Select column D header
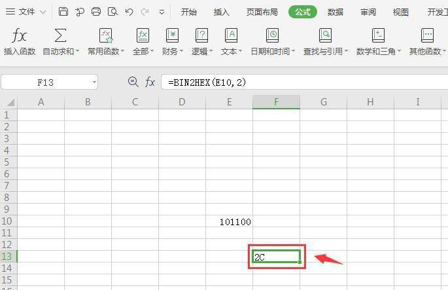Screen dimensions: 448x290 [x=182, y=102]
